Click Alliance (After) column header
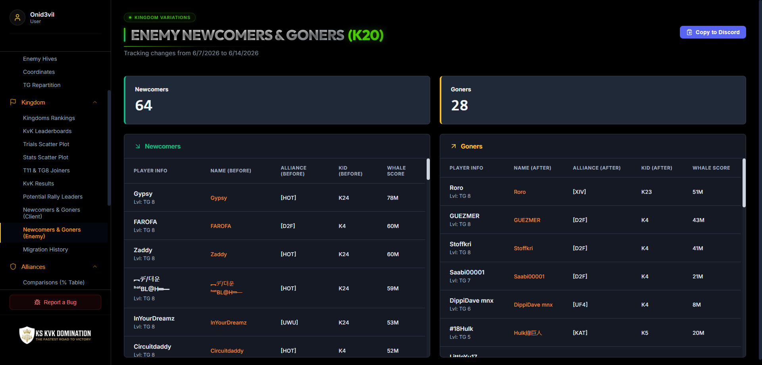The image size is (762, 365). click(597, 168)
